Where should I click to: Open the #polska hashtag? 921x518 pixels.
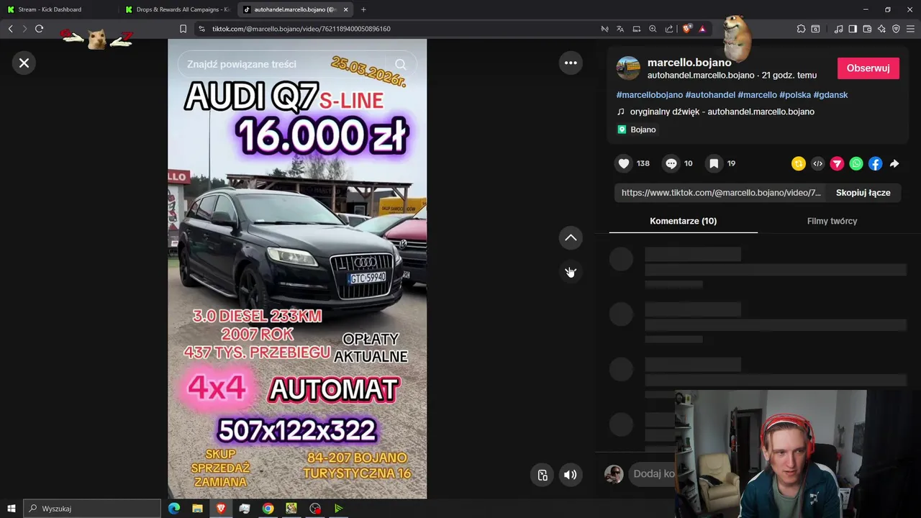coord(795,95)
